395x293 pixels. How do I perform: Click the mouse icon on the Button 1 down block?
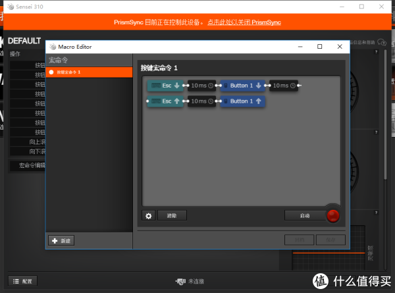tap(226, 86)
